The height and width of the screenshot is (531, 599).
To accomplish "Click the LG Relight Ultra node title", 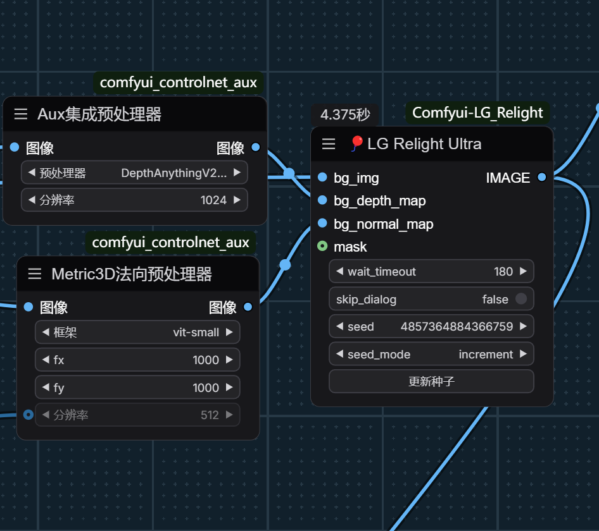I will tap(424, 144).
